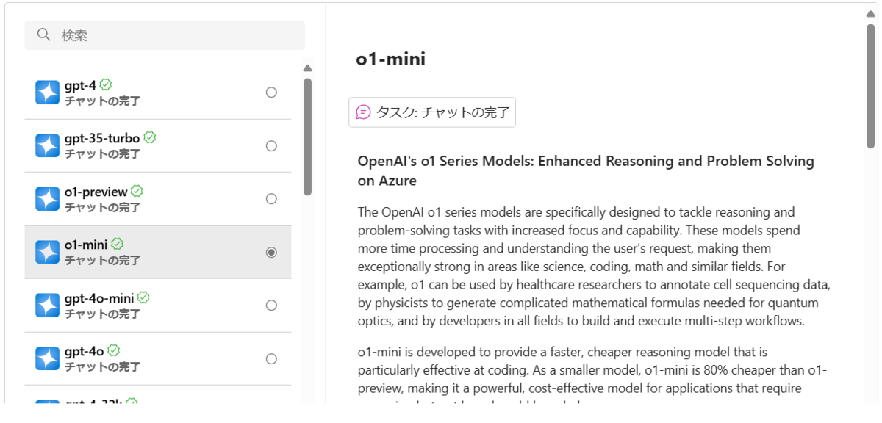Click the gpt-4o-mini model sparkle icon
Image resolution: width=882 pixels, height=423 pixels.
(47, 305)
